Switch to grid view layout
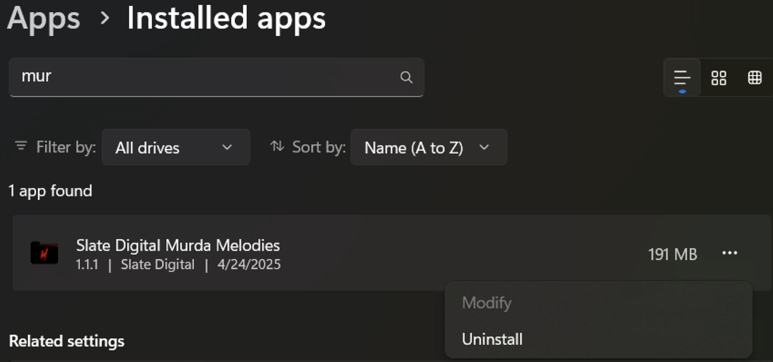Screen dimensions: 773x362 (719, 78)
